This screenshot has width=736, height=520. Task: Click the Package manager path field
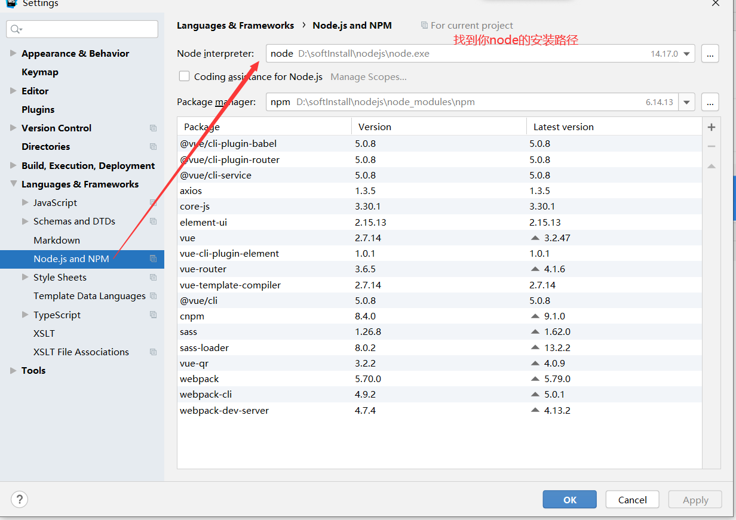(480, 102)
